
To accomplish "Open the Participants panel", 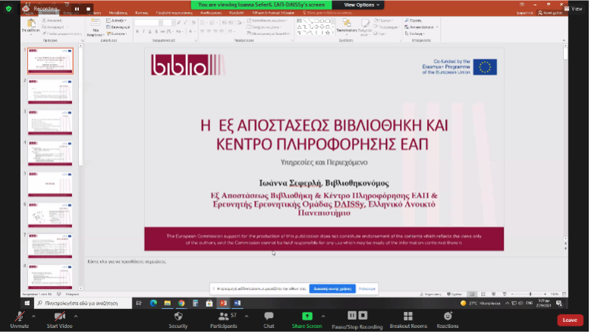I will click(224, 321).
